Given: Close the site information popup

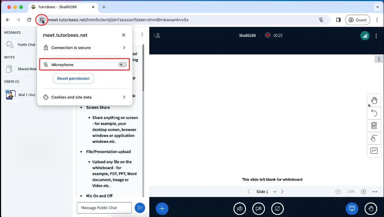Looking at the screenshot, I should pos(123,35).
